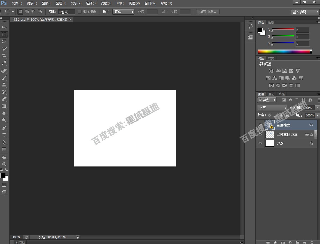Enable the 消除锯齿 checkbox
320x244 pixels.
click(x=79, y=12)
